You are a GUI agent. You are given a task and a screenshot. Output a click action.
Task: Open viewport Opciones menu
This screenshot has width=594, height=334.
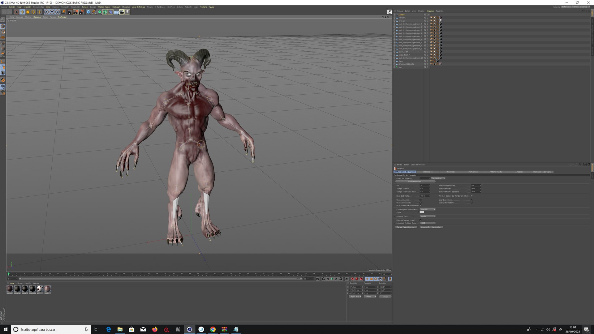click(x=37, y=17)
